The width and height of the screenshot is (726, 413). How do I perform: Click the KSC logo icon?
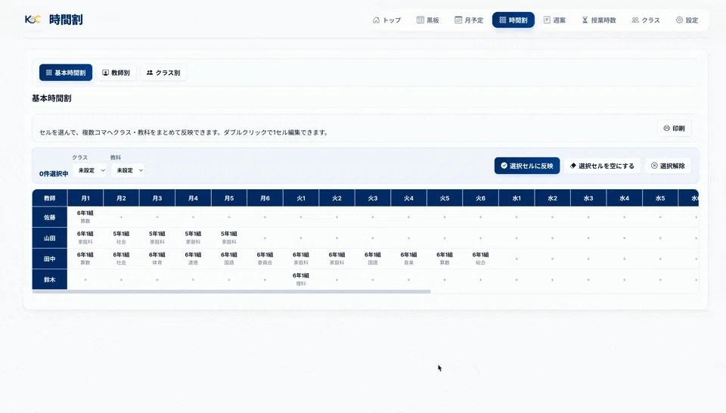tap(33, 20)
